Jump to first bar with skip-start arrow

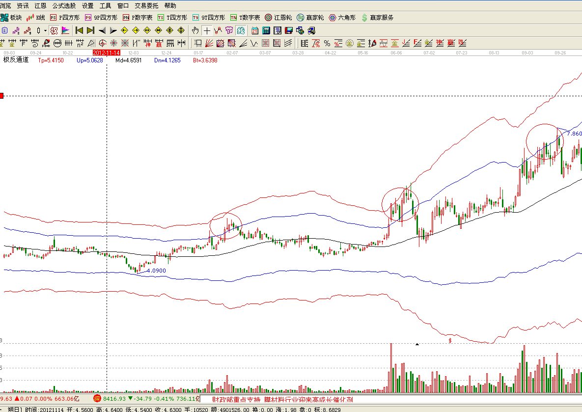(x=79, y=30)
